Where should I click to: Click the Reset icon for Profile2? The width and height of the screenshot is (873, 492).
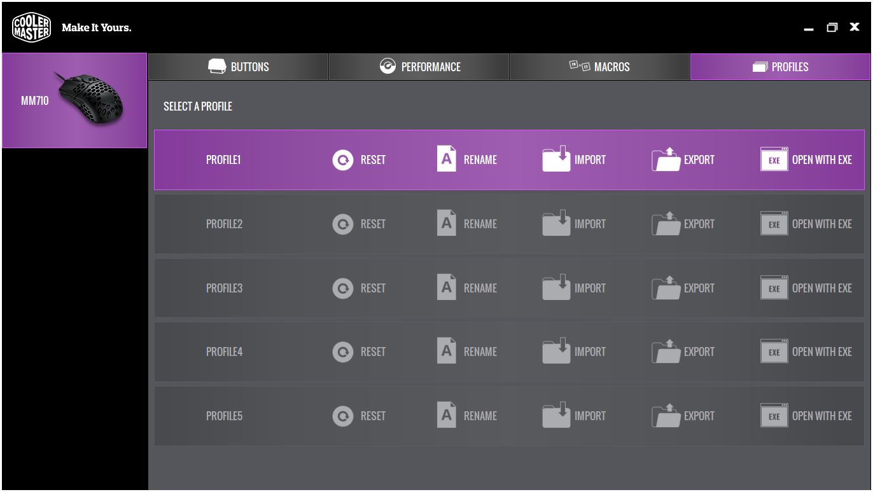(x=342, y=224)
